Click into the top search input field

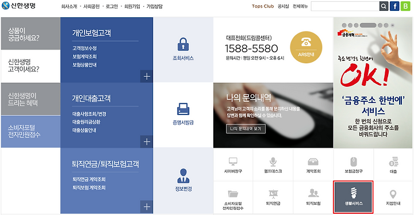tap(345, 6)
